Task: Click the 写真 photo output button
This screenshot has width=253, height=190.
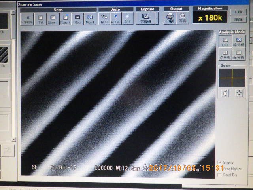Action: coord(183,18)
